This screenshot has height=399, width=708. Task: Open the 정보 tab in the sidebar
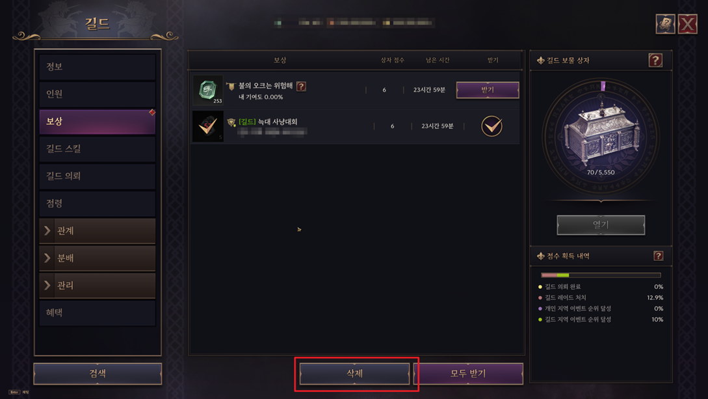98,67
